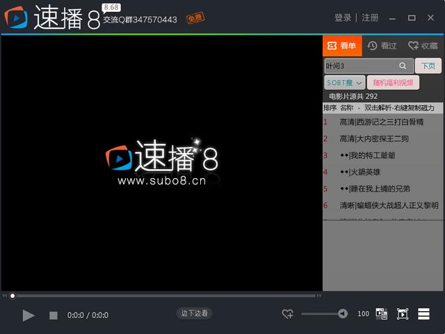
Task: Start playback with the play button
Action: pyautogui.click(x=29, y=315)
